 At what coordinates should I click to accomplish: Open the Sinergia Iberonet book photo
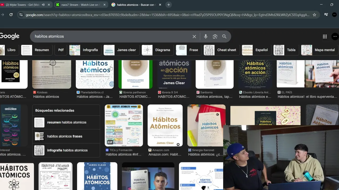click(x=206, y=125)
